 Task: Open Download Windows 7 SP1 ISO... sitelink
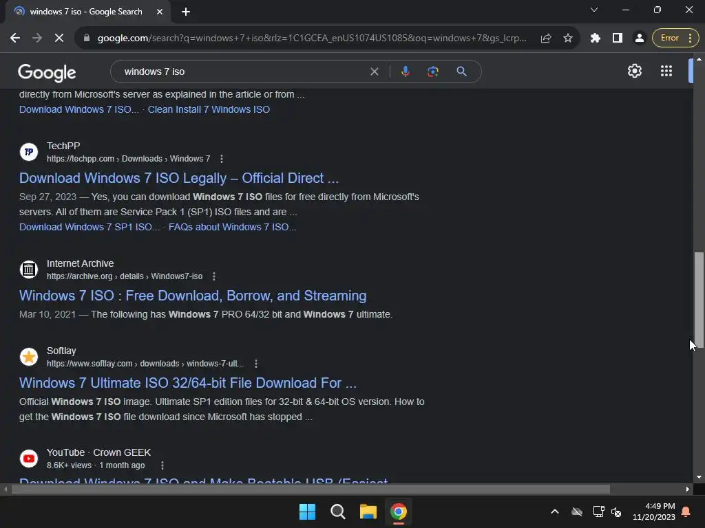click(x=90, y=227)
